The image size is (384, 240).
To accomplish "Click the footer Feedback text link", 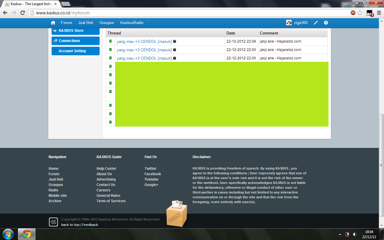I will 90,225.
